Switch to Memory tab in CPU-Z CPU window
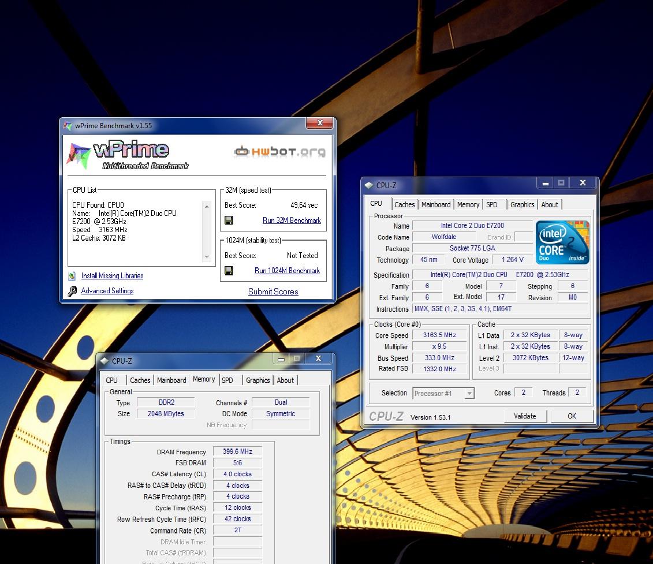The image size is (653, 564). (x=468, y=204)
